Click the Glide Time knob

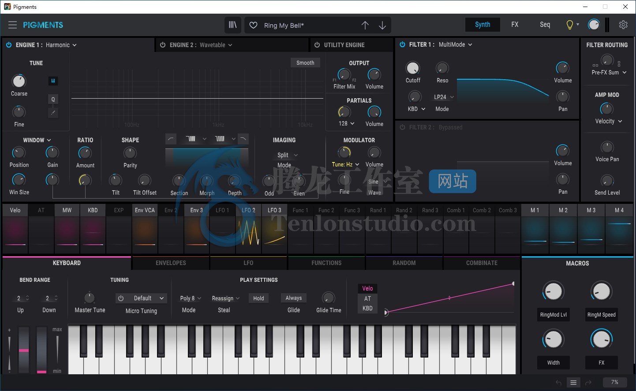pyautogui.click(x=329, y=298)
